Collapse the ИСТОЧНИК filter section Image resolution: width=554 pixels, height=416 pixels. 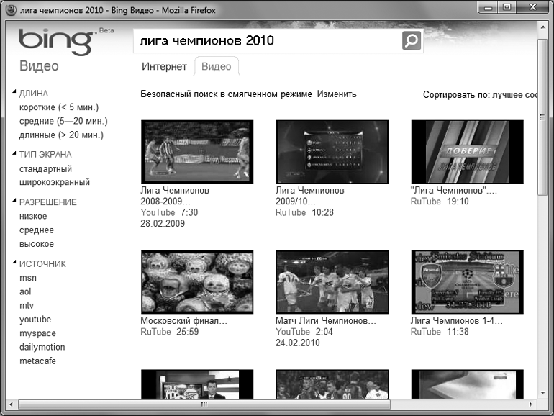(14, 263)
